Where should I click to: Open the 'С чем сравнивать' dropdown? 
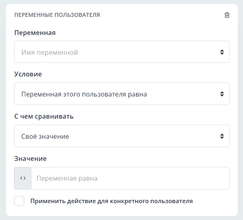click(122, 136)
